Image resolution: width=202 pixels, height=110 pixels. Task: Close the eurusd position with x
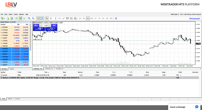(x=181, y=75)
